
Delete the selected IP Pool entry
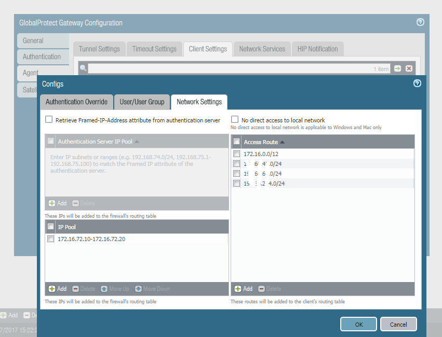coord(84,289)
